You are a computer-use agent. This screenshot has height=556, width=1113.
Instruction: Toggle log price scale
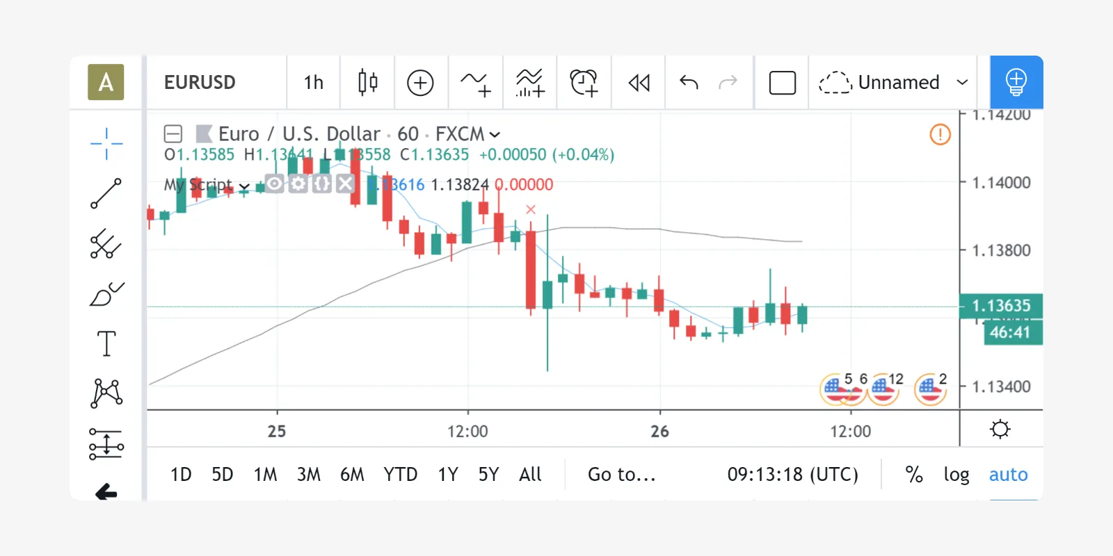pos(956,475)
